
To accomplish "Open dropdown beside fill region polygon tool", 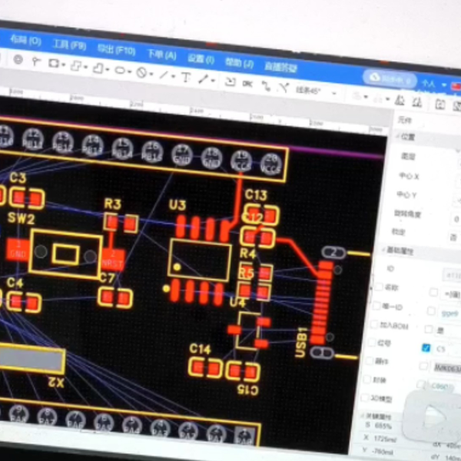I will [x=85, y=67].
